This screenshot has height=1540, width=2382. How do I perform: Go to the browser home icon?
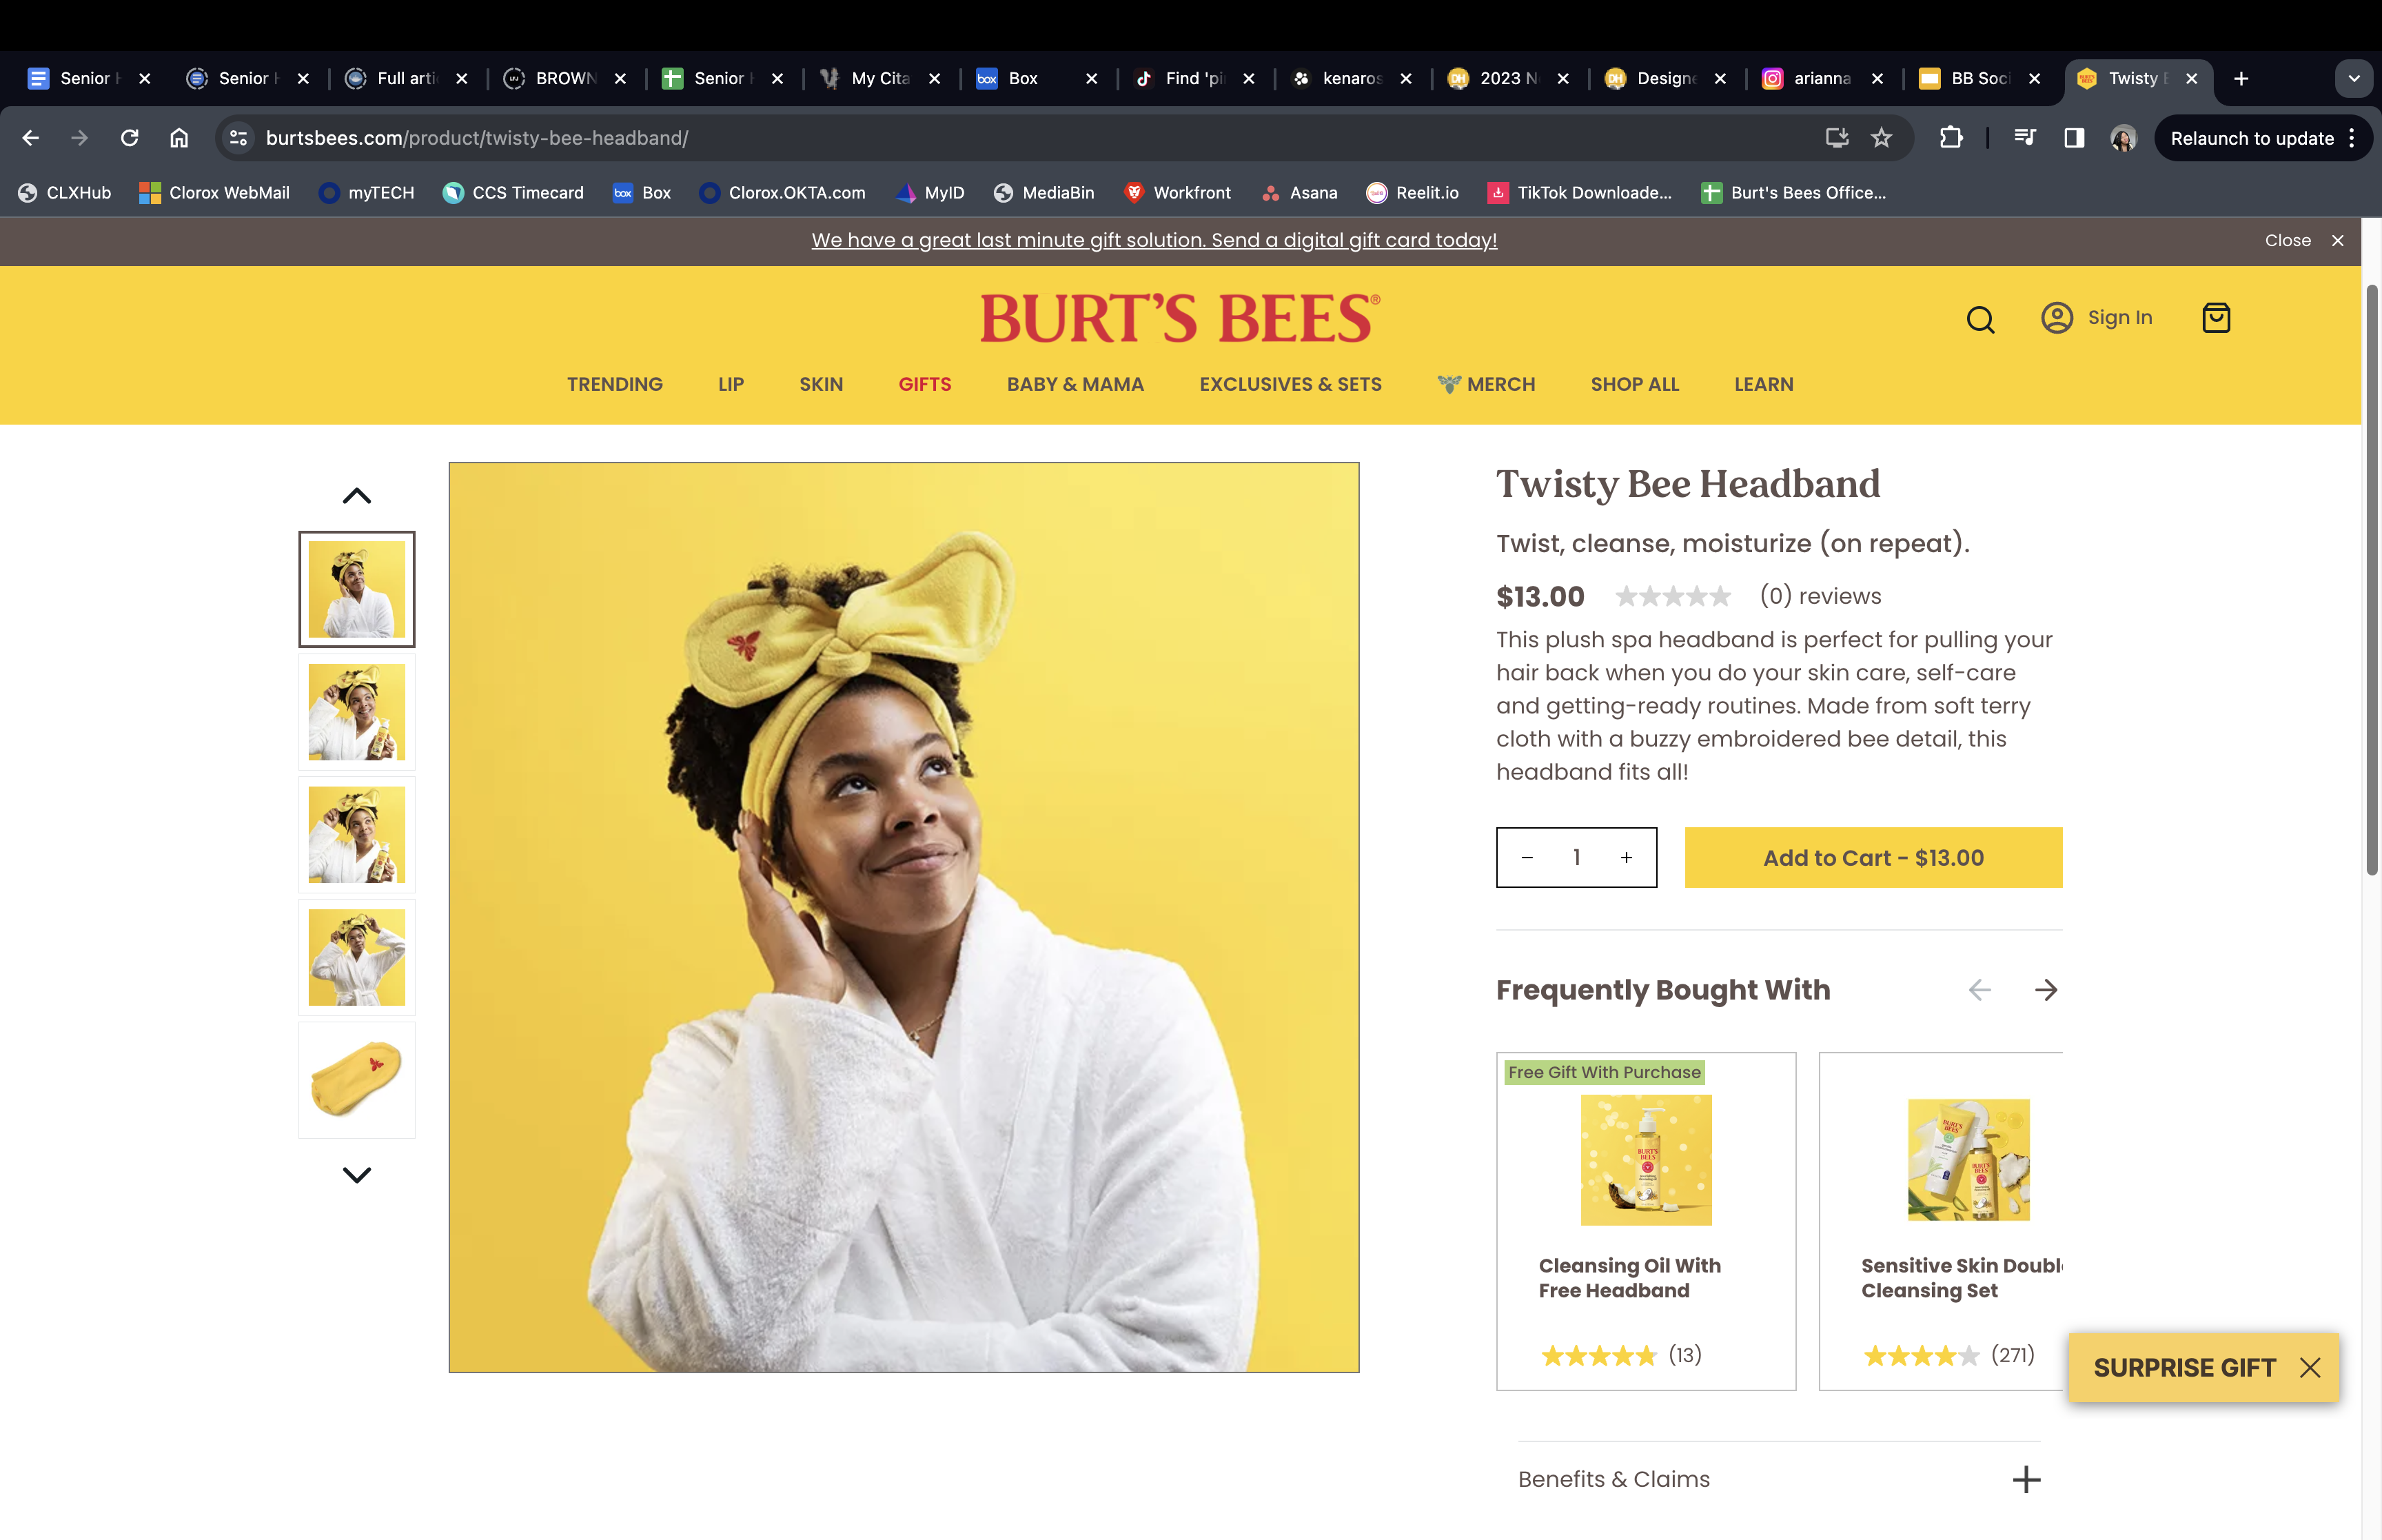[x=179, y=138]
